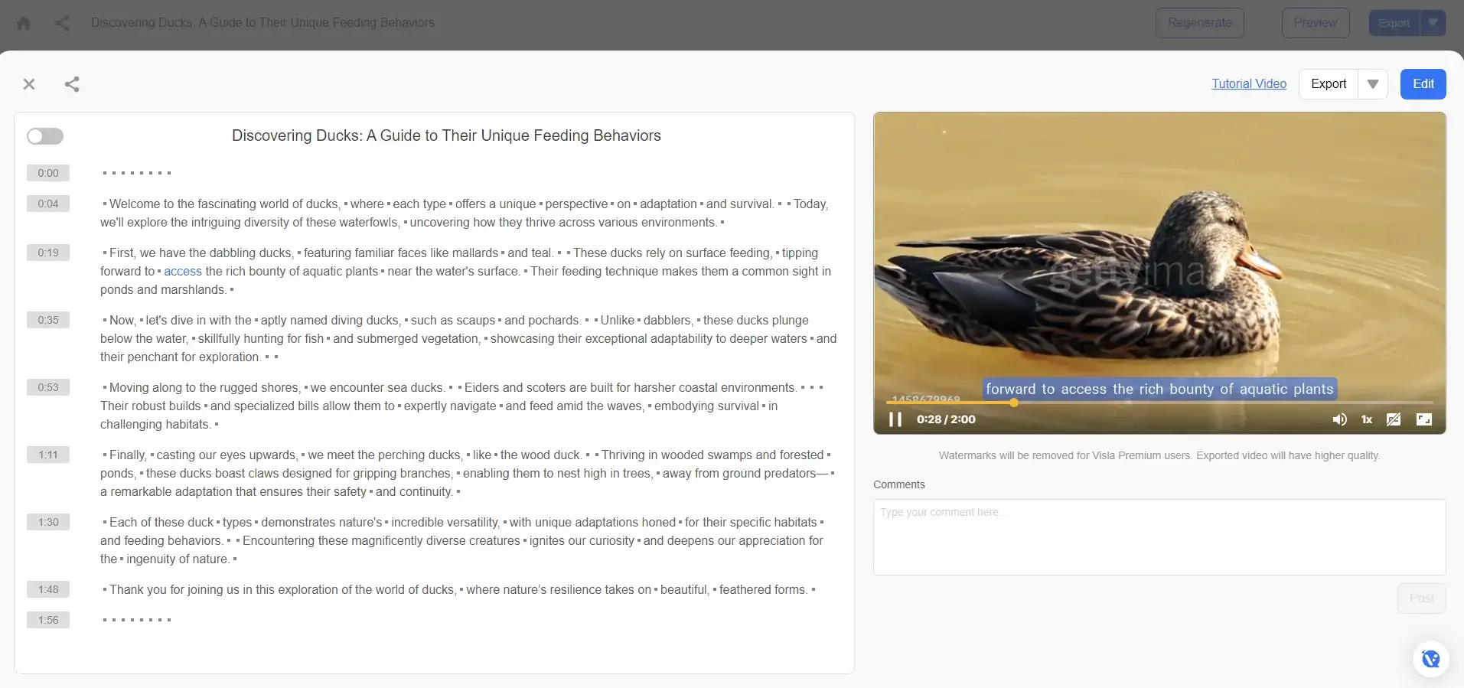The image size is (1464, 688).
Task: Toggle subtitles icon in video player
Action: pyautogui.click(x=1394, y=419)
